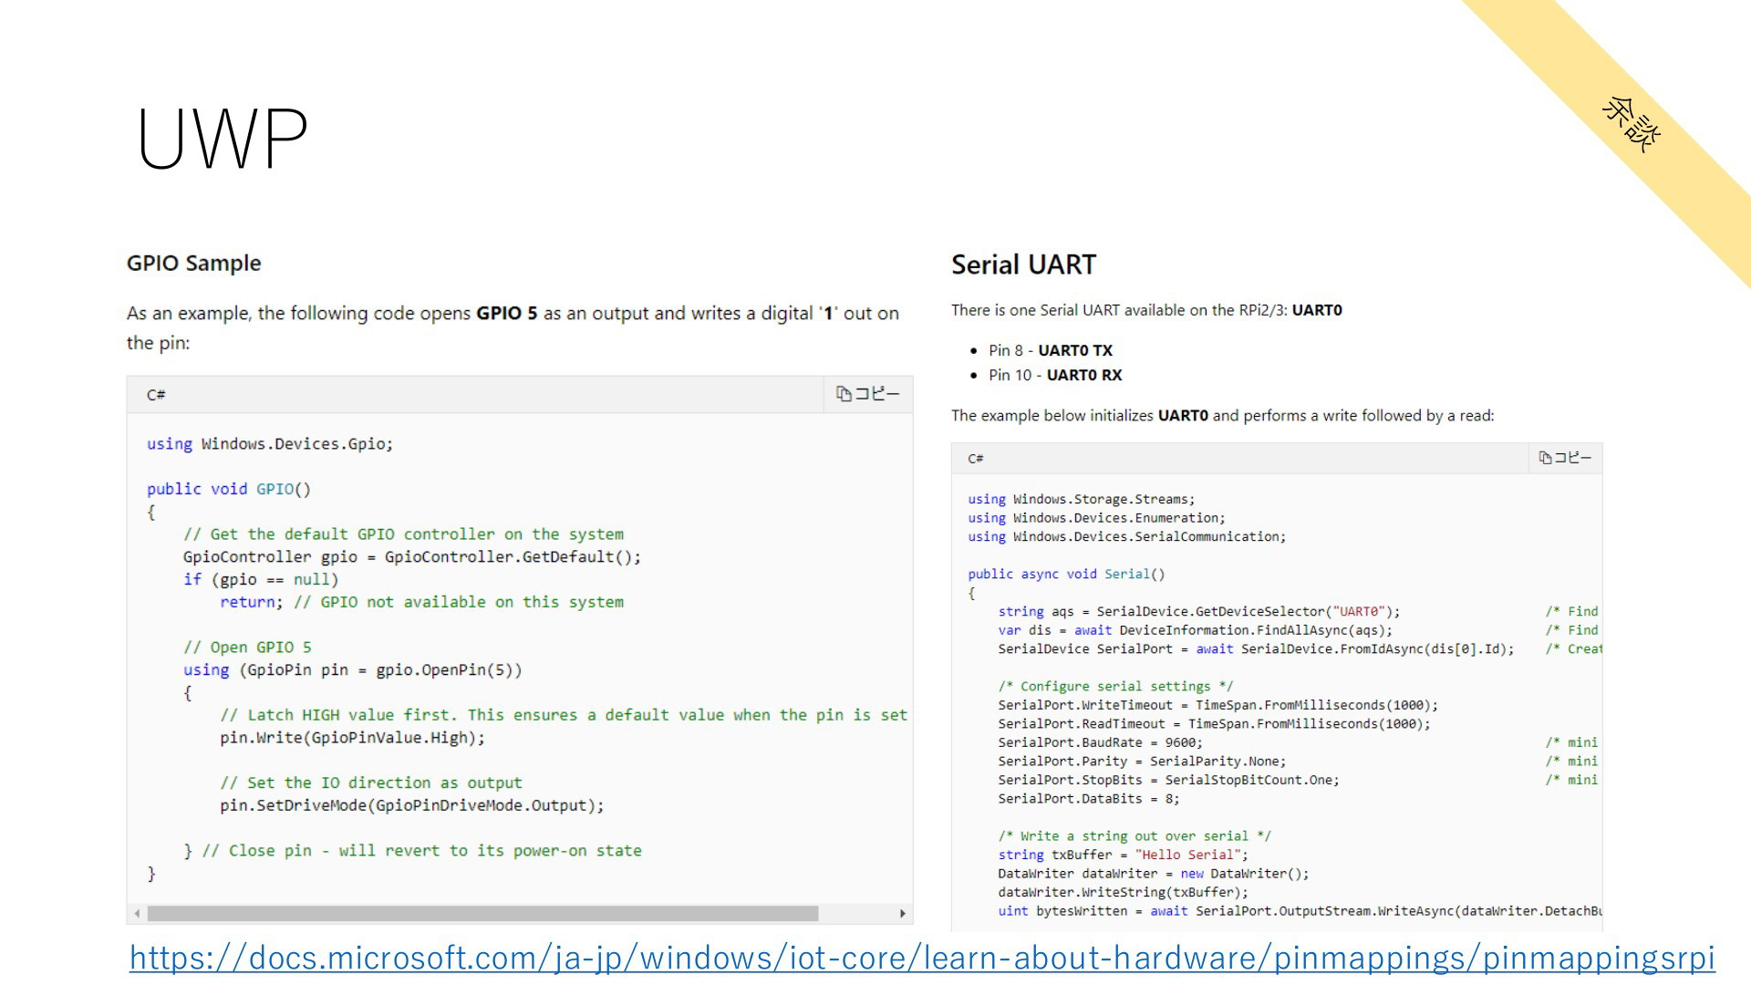Screen dimensions: 1751x985
Task: Open the docs.microsoft.com pinmappingsrpi link
Action: (922, 958)
